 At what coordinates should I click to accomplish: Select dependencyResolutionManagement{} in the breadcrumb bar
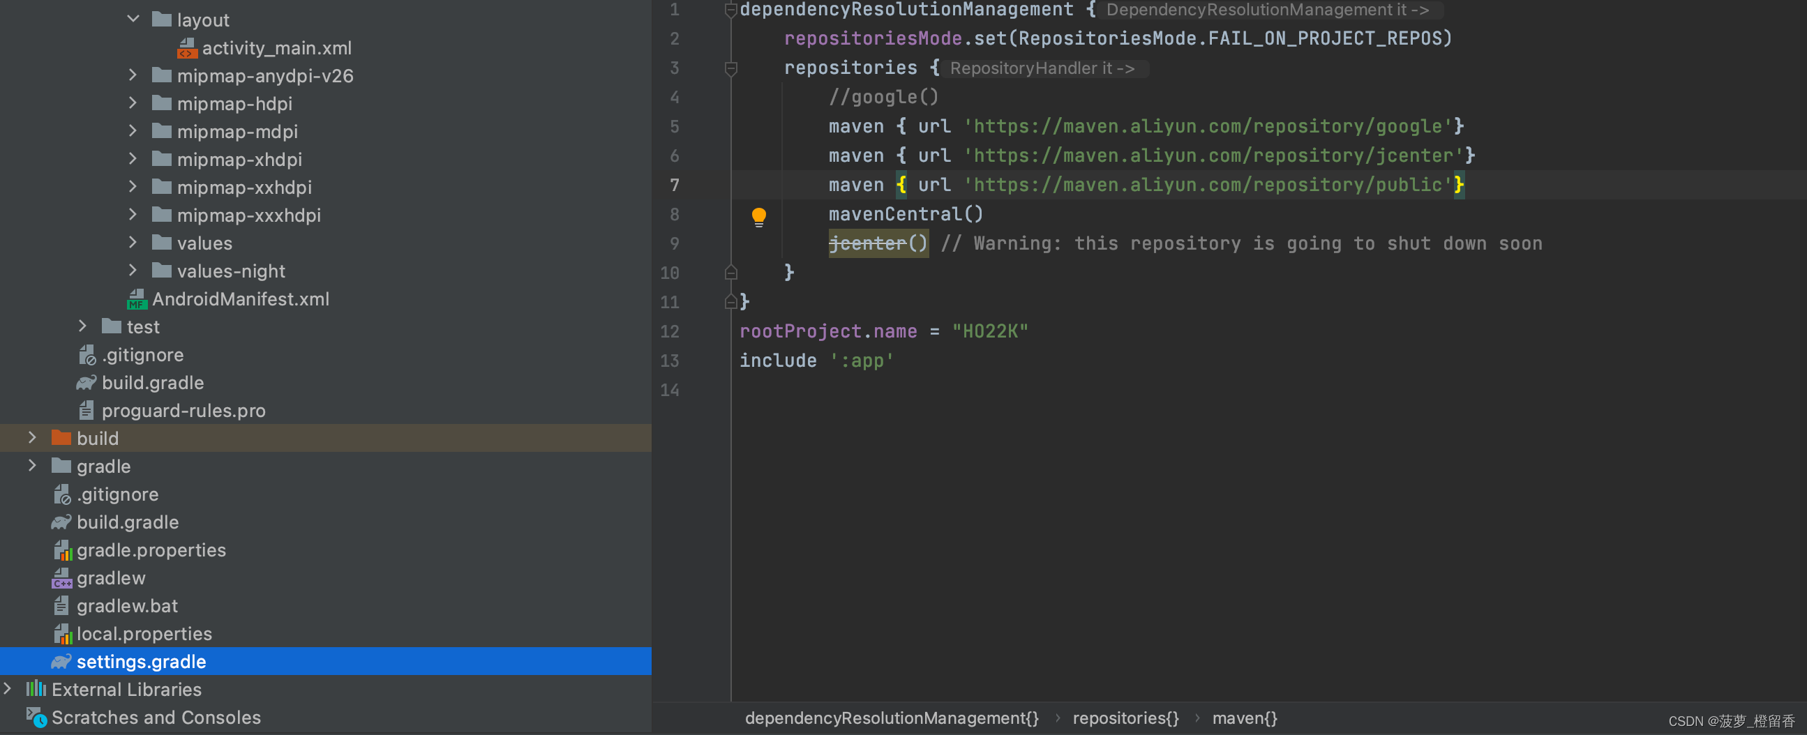892,718
